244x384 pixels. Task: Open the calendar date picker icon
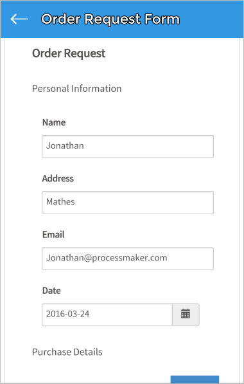point(186,315)
